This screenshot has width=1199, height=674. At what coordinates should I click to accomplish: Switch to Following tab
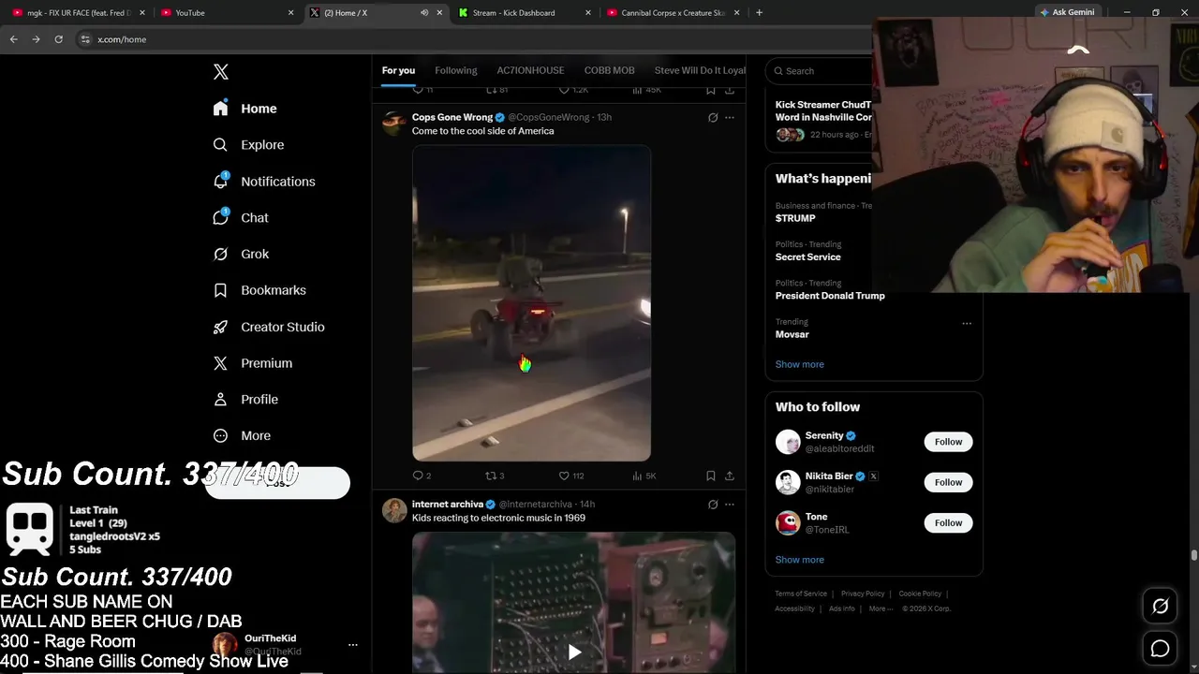point(456,71)
